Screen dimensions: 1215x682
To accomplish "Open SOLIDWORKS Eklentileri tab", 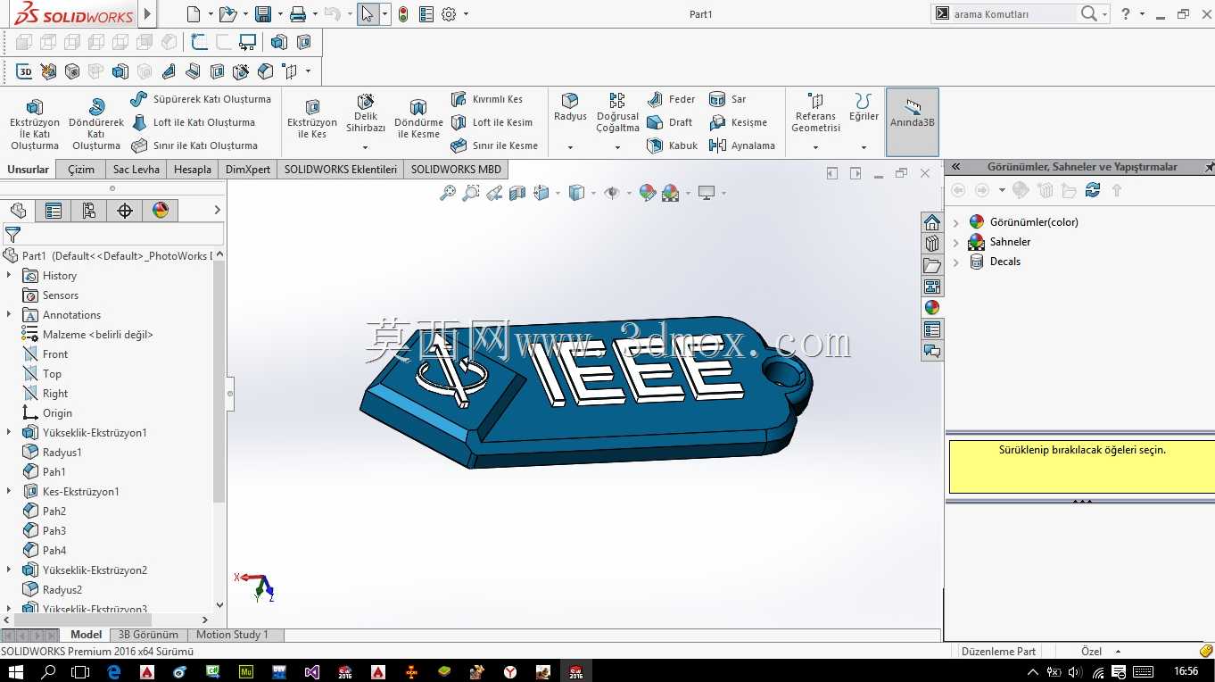I will pyautogui.click(x=341, y=170).
